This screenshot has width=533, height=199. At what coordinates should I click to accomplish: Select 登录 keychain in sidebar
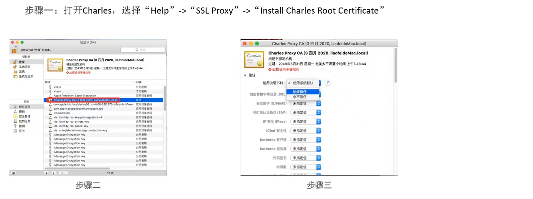coord(27,62)
